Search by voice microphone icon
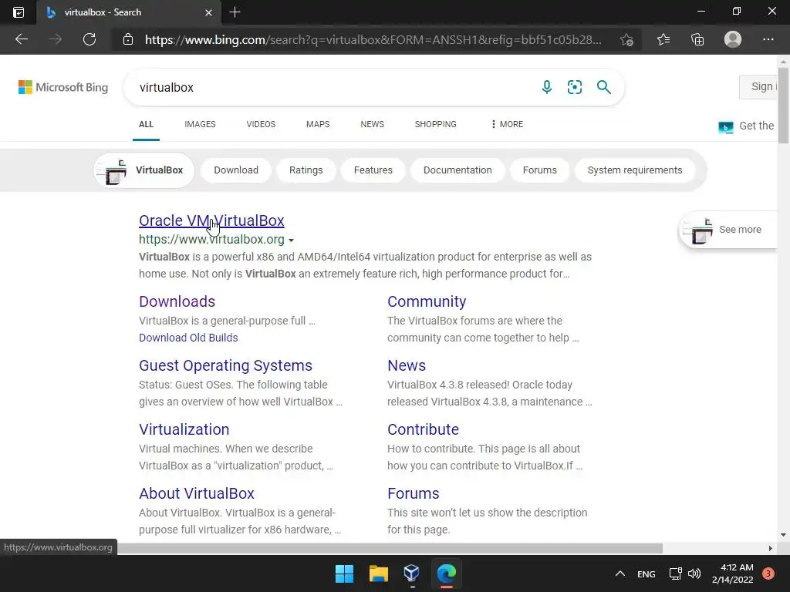The width and height of the screenshot is (790, 592). [547, 87]
